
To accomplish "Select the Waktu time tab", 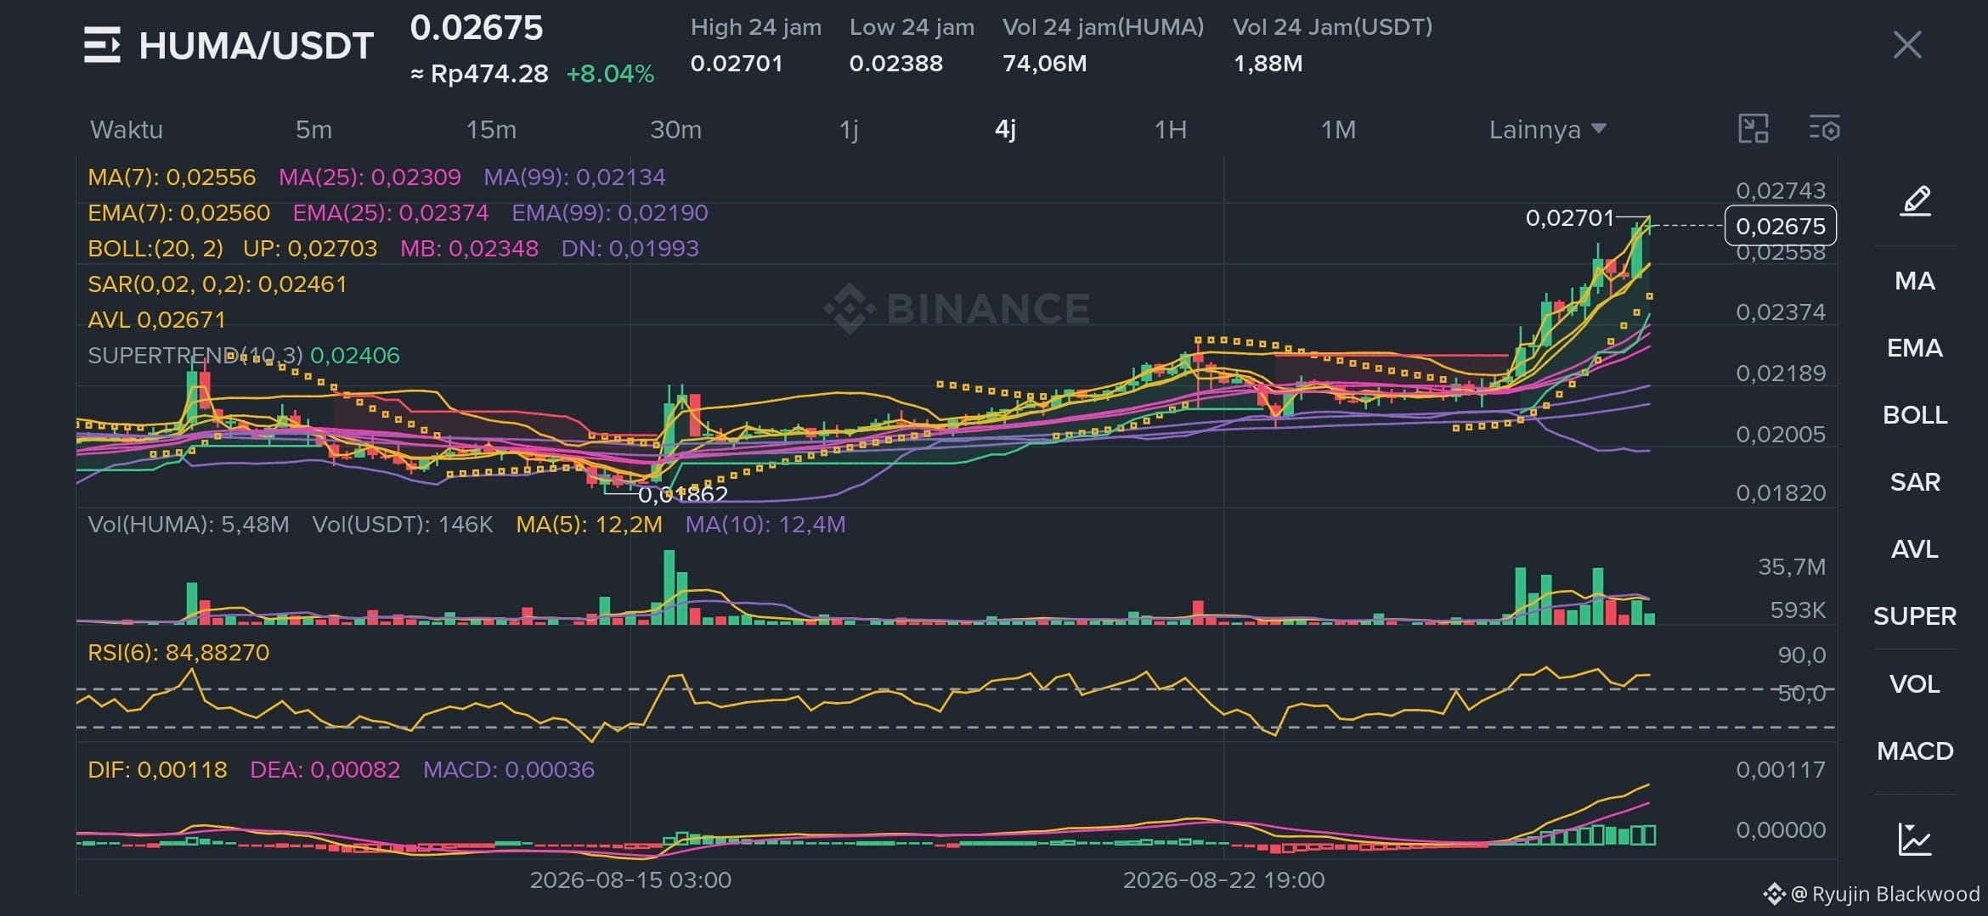I will click(x=127, y=130).
